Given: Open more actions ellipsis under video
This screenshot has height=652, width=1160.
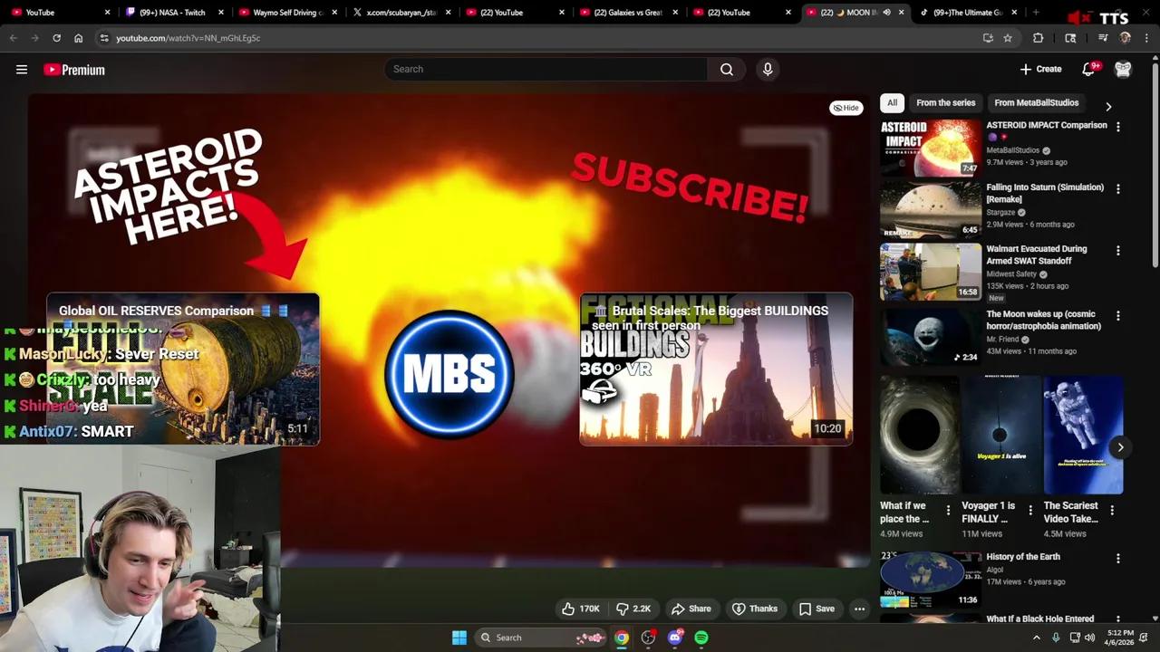Looking at the screenshot, I should (x=859, y=609).
